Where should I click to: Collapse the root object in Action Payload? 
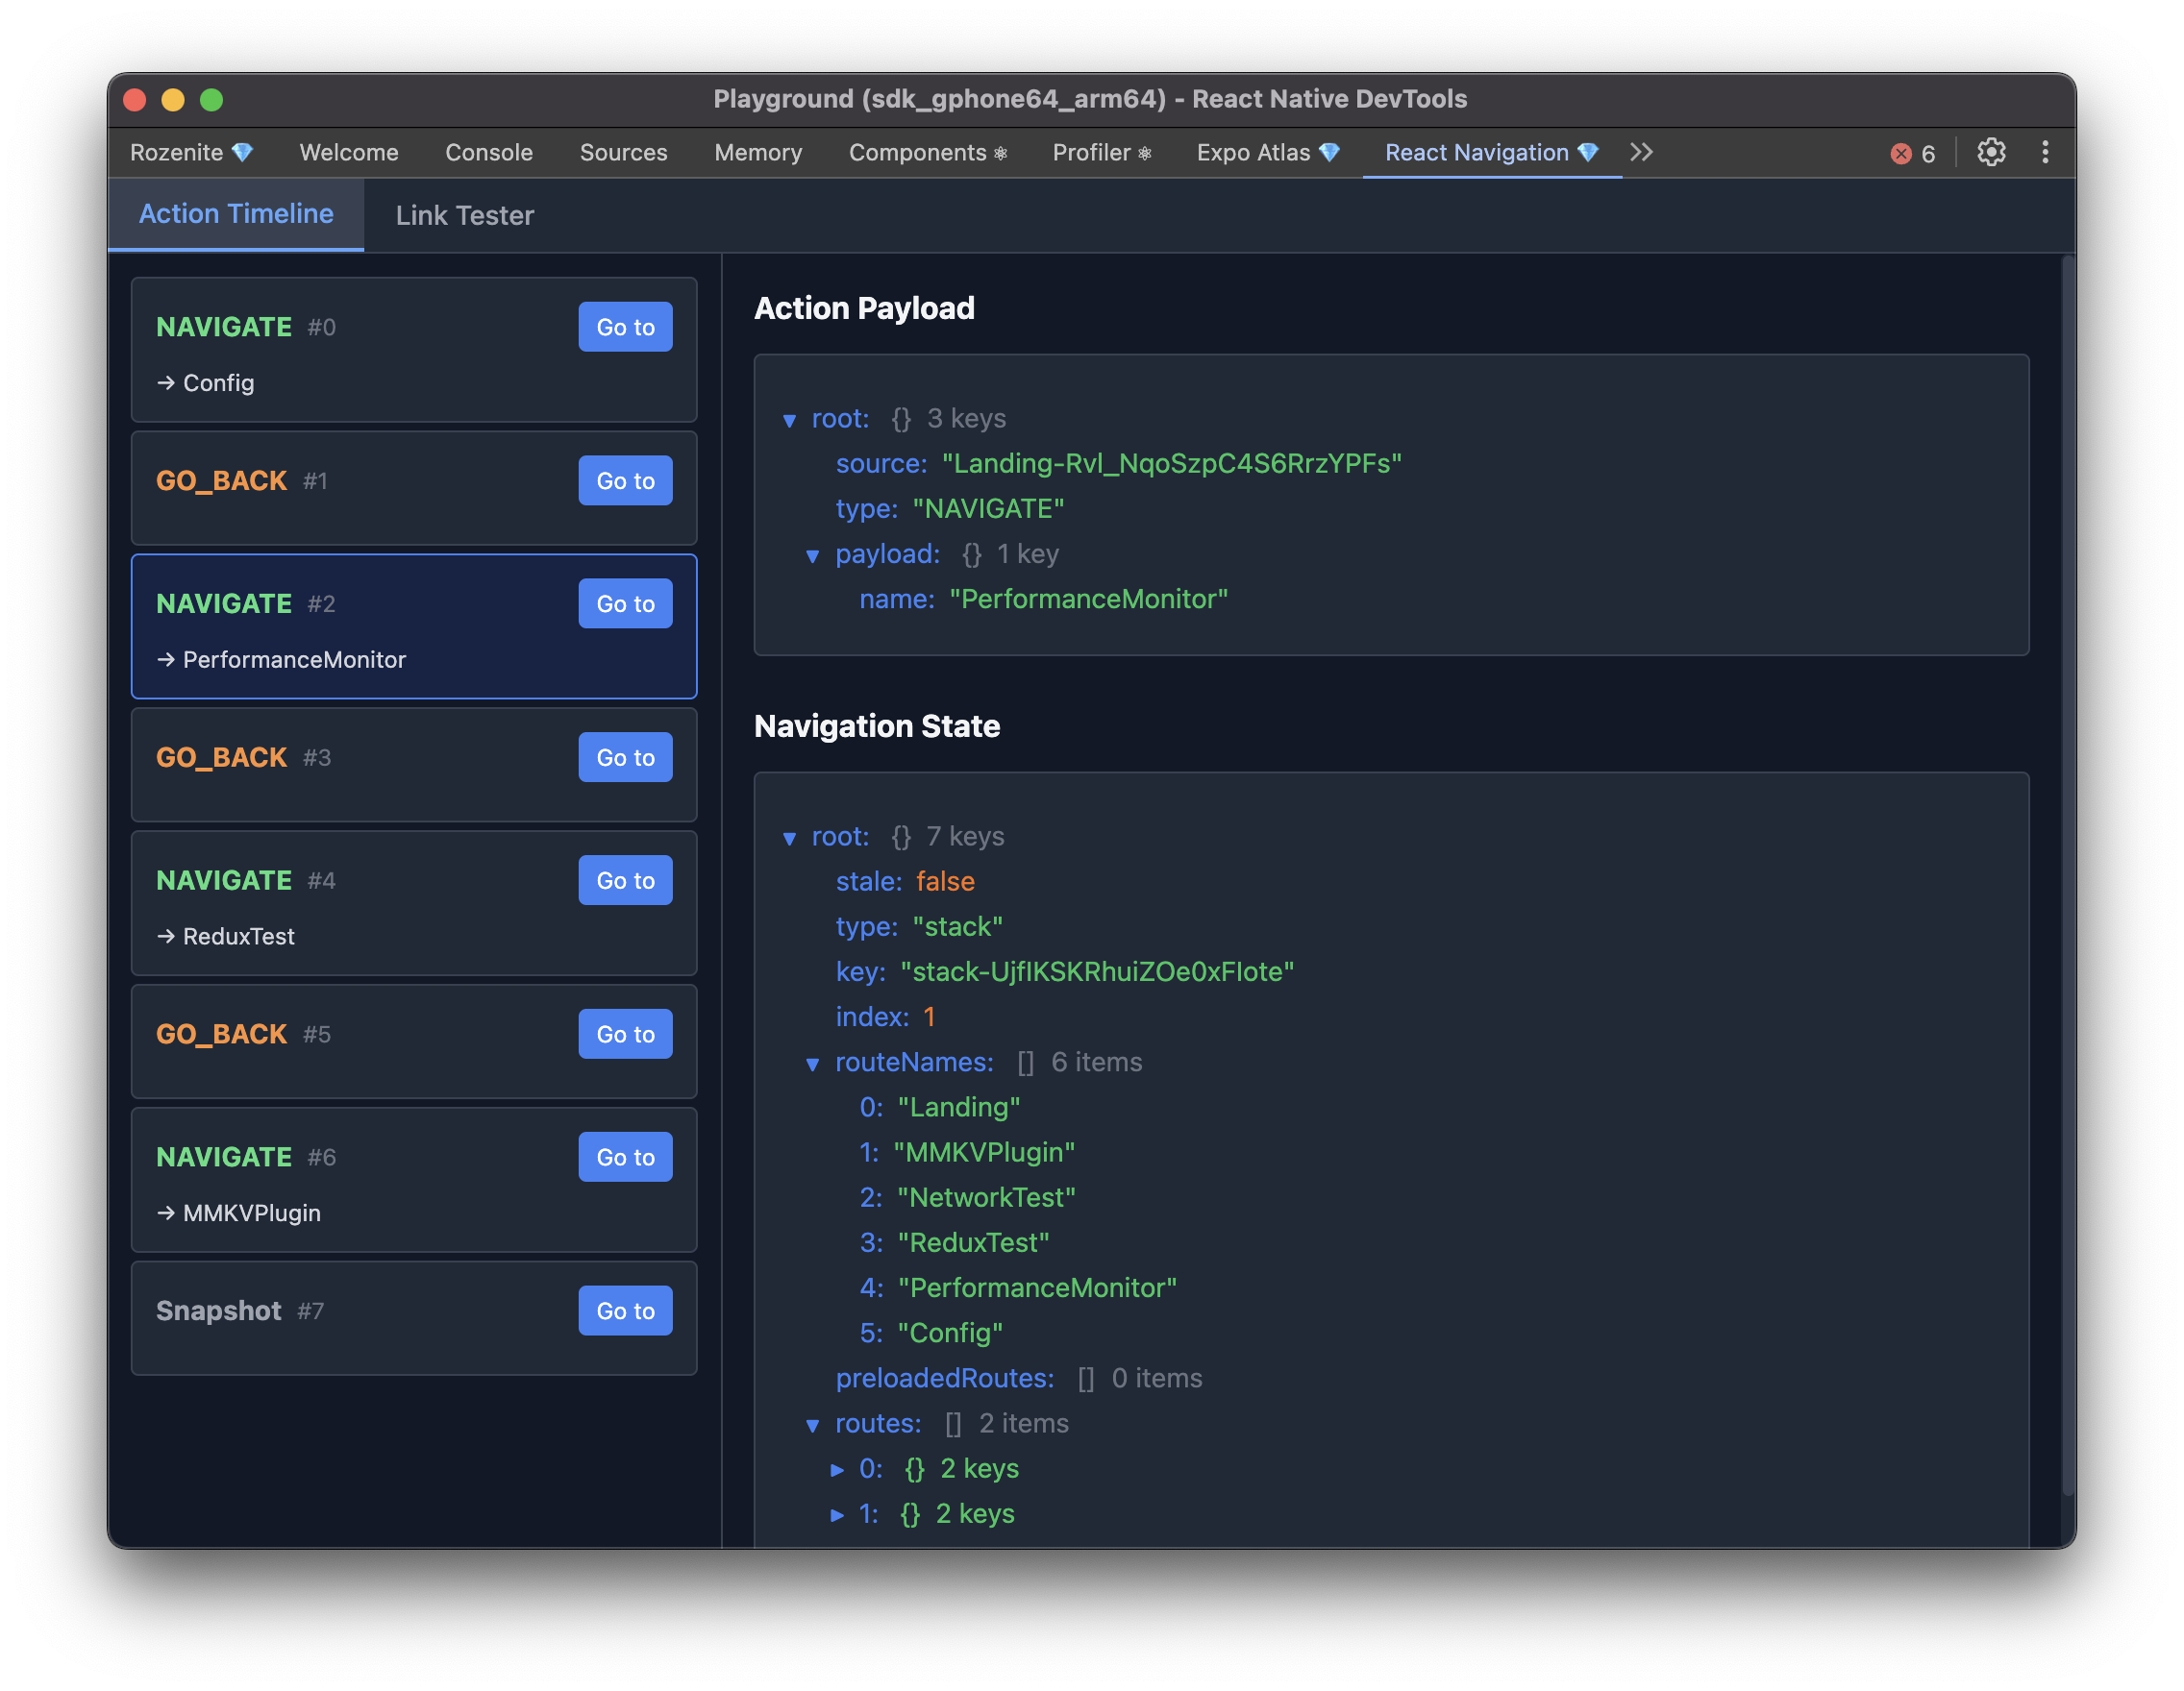coord(789,420)
